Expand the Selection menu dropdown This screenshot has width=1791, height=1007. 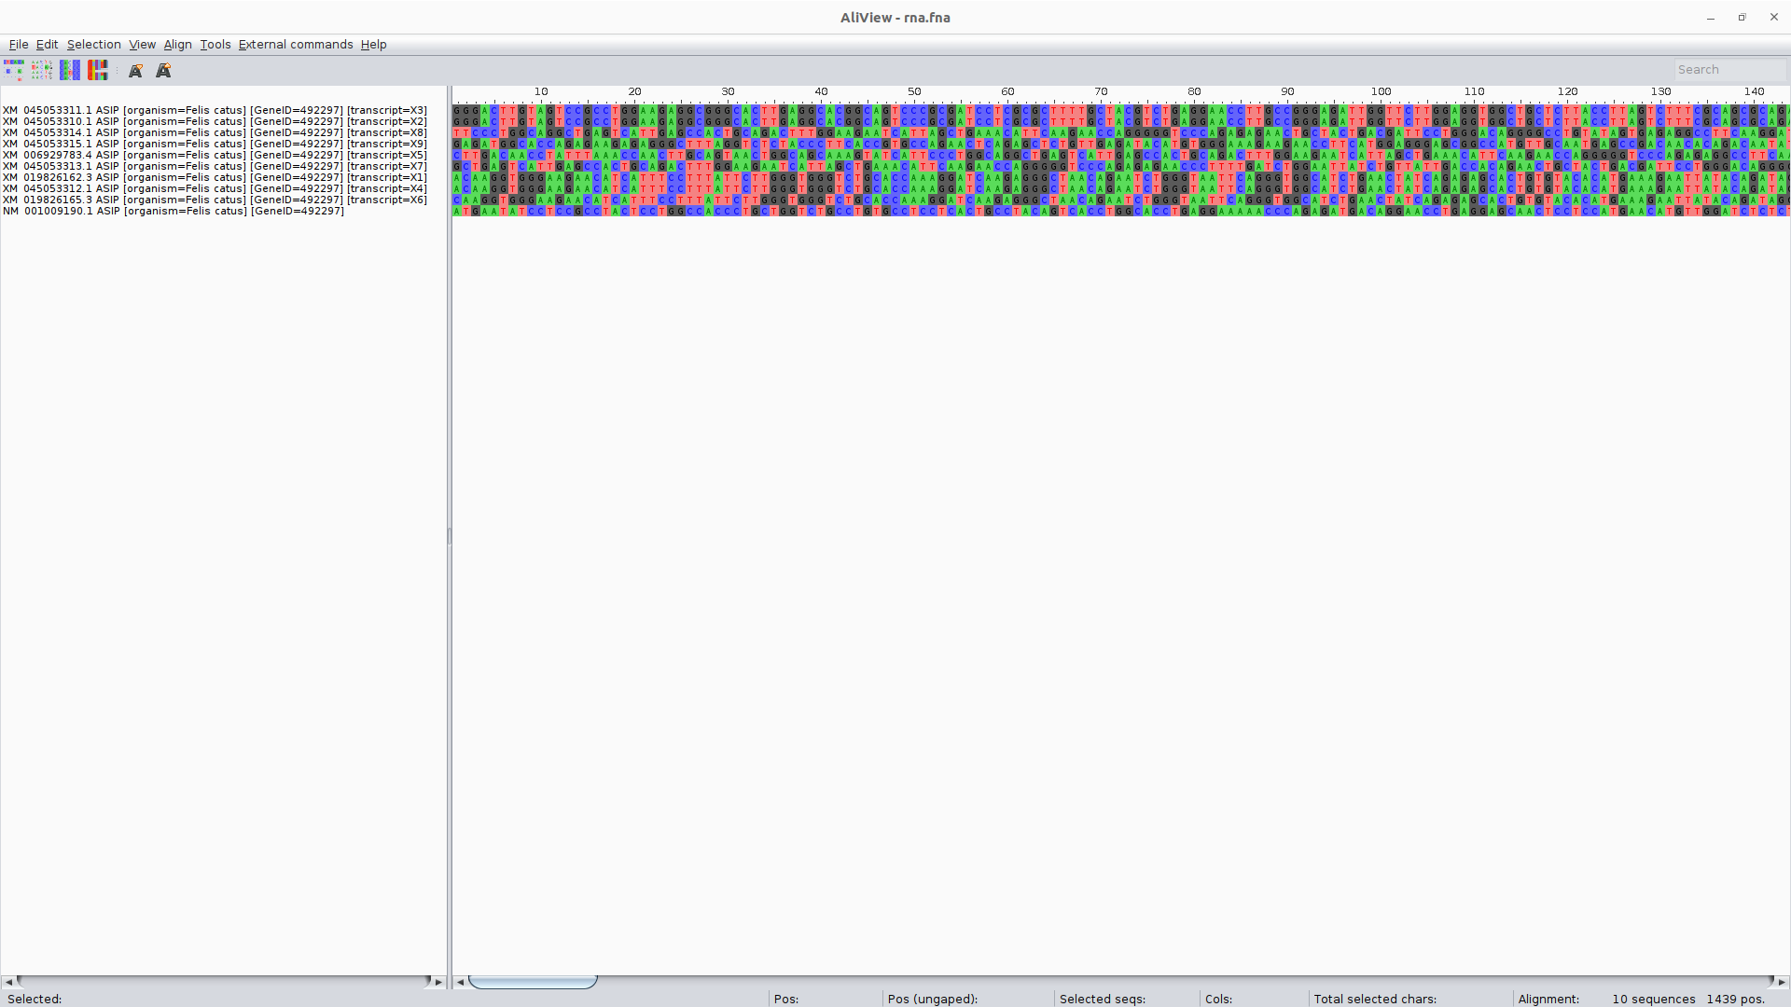pos(93,45)
